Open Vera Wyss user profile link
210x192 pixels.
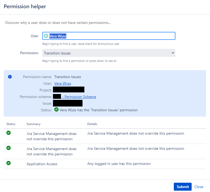63,83
